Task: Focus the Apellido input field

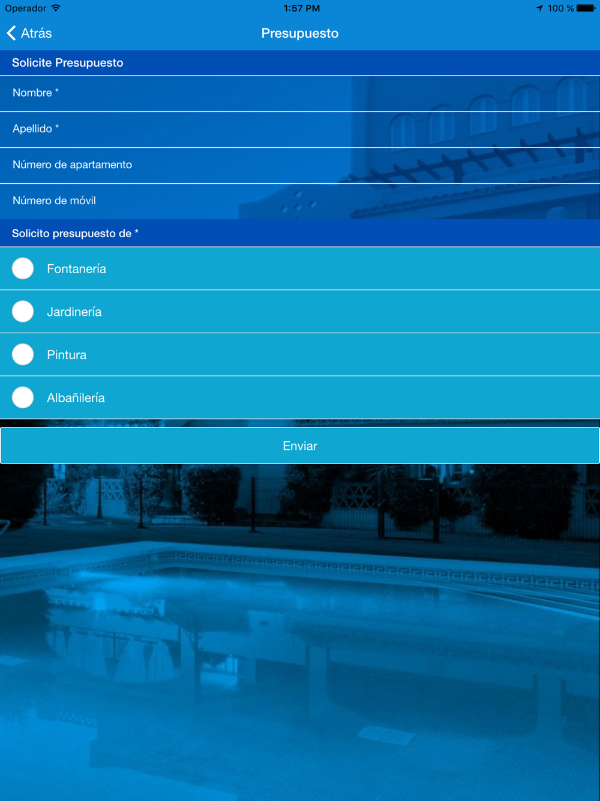Action: [300, 130]
